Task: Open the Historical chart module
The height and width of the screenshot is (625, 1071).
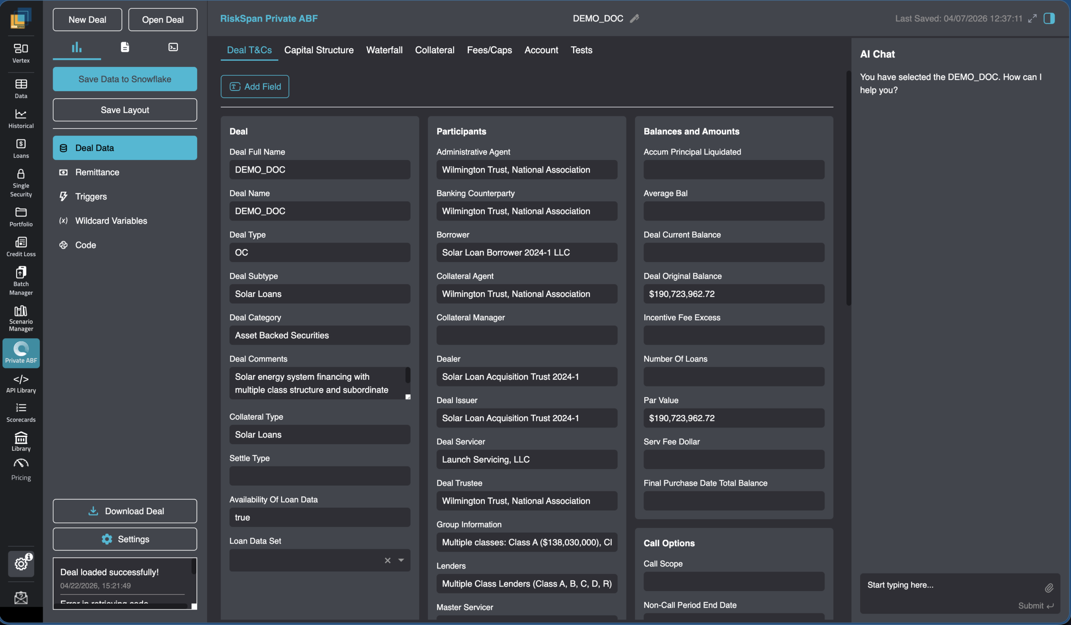Action: (x=21, y=118)
